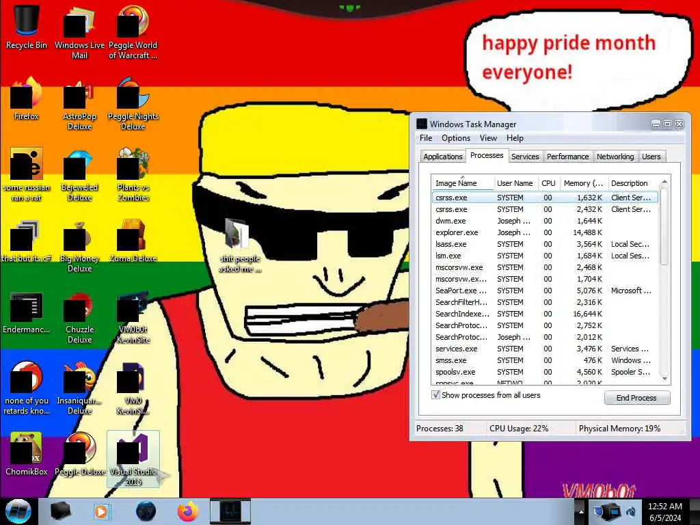
Task: Select VM0b0t KevinSite desktop icon
Action: (133, 317)
